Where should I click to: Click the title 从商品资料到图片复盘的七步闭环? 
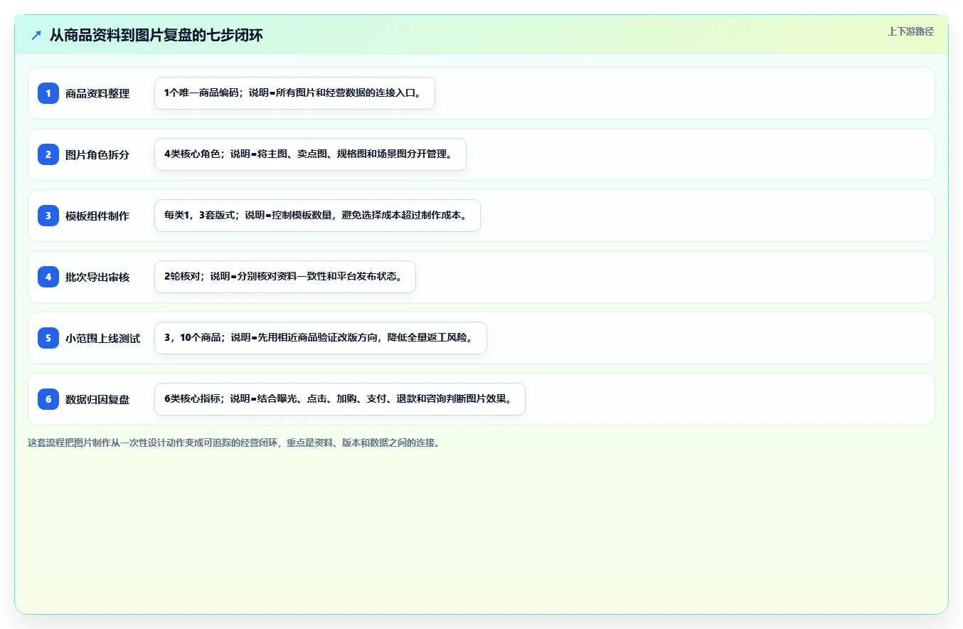click(156, 35)
